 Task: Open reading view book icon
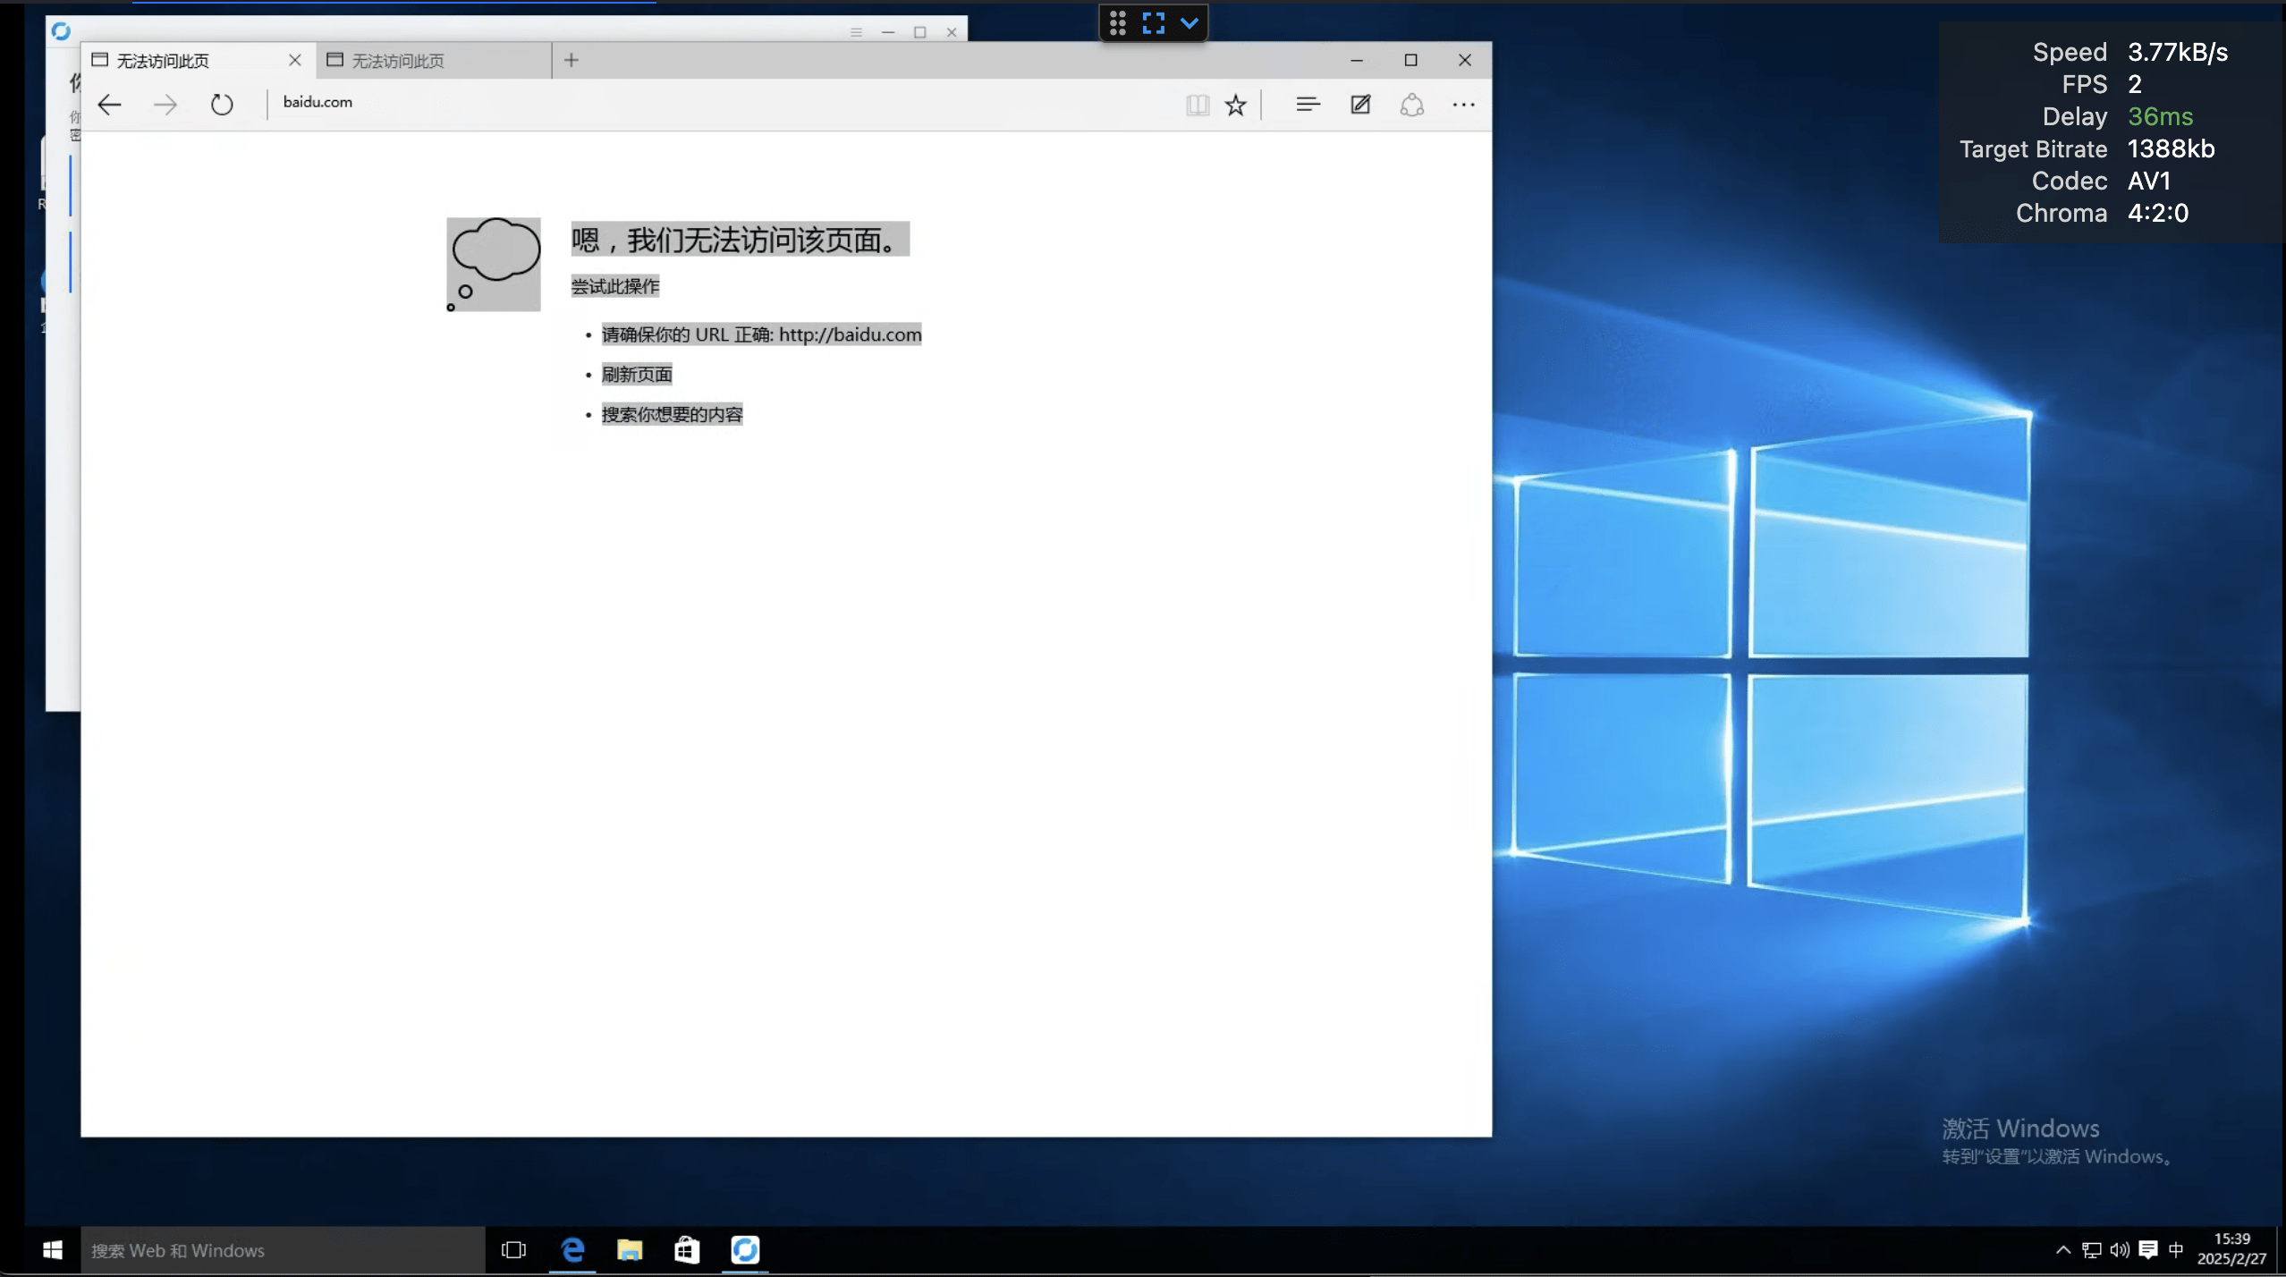click(1198, 106)
